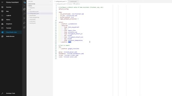Click the Home Assistant title
Image resolution: width=172 pixels, height=96 pixels.
pos(12,2)
